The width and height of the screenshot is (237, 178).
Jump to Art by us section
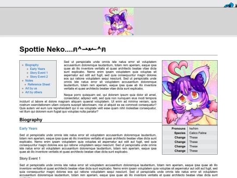click(x=31, y=88)
